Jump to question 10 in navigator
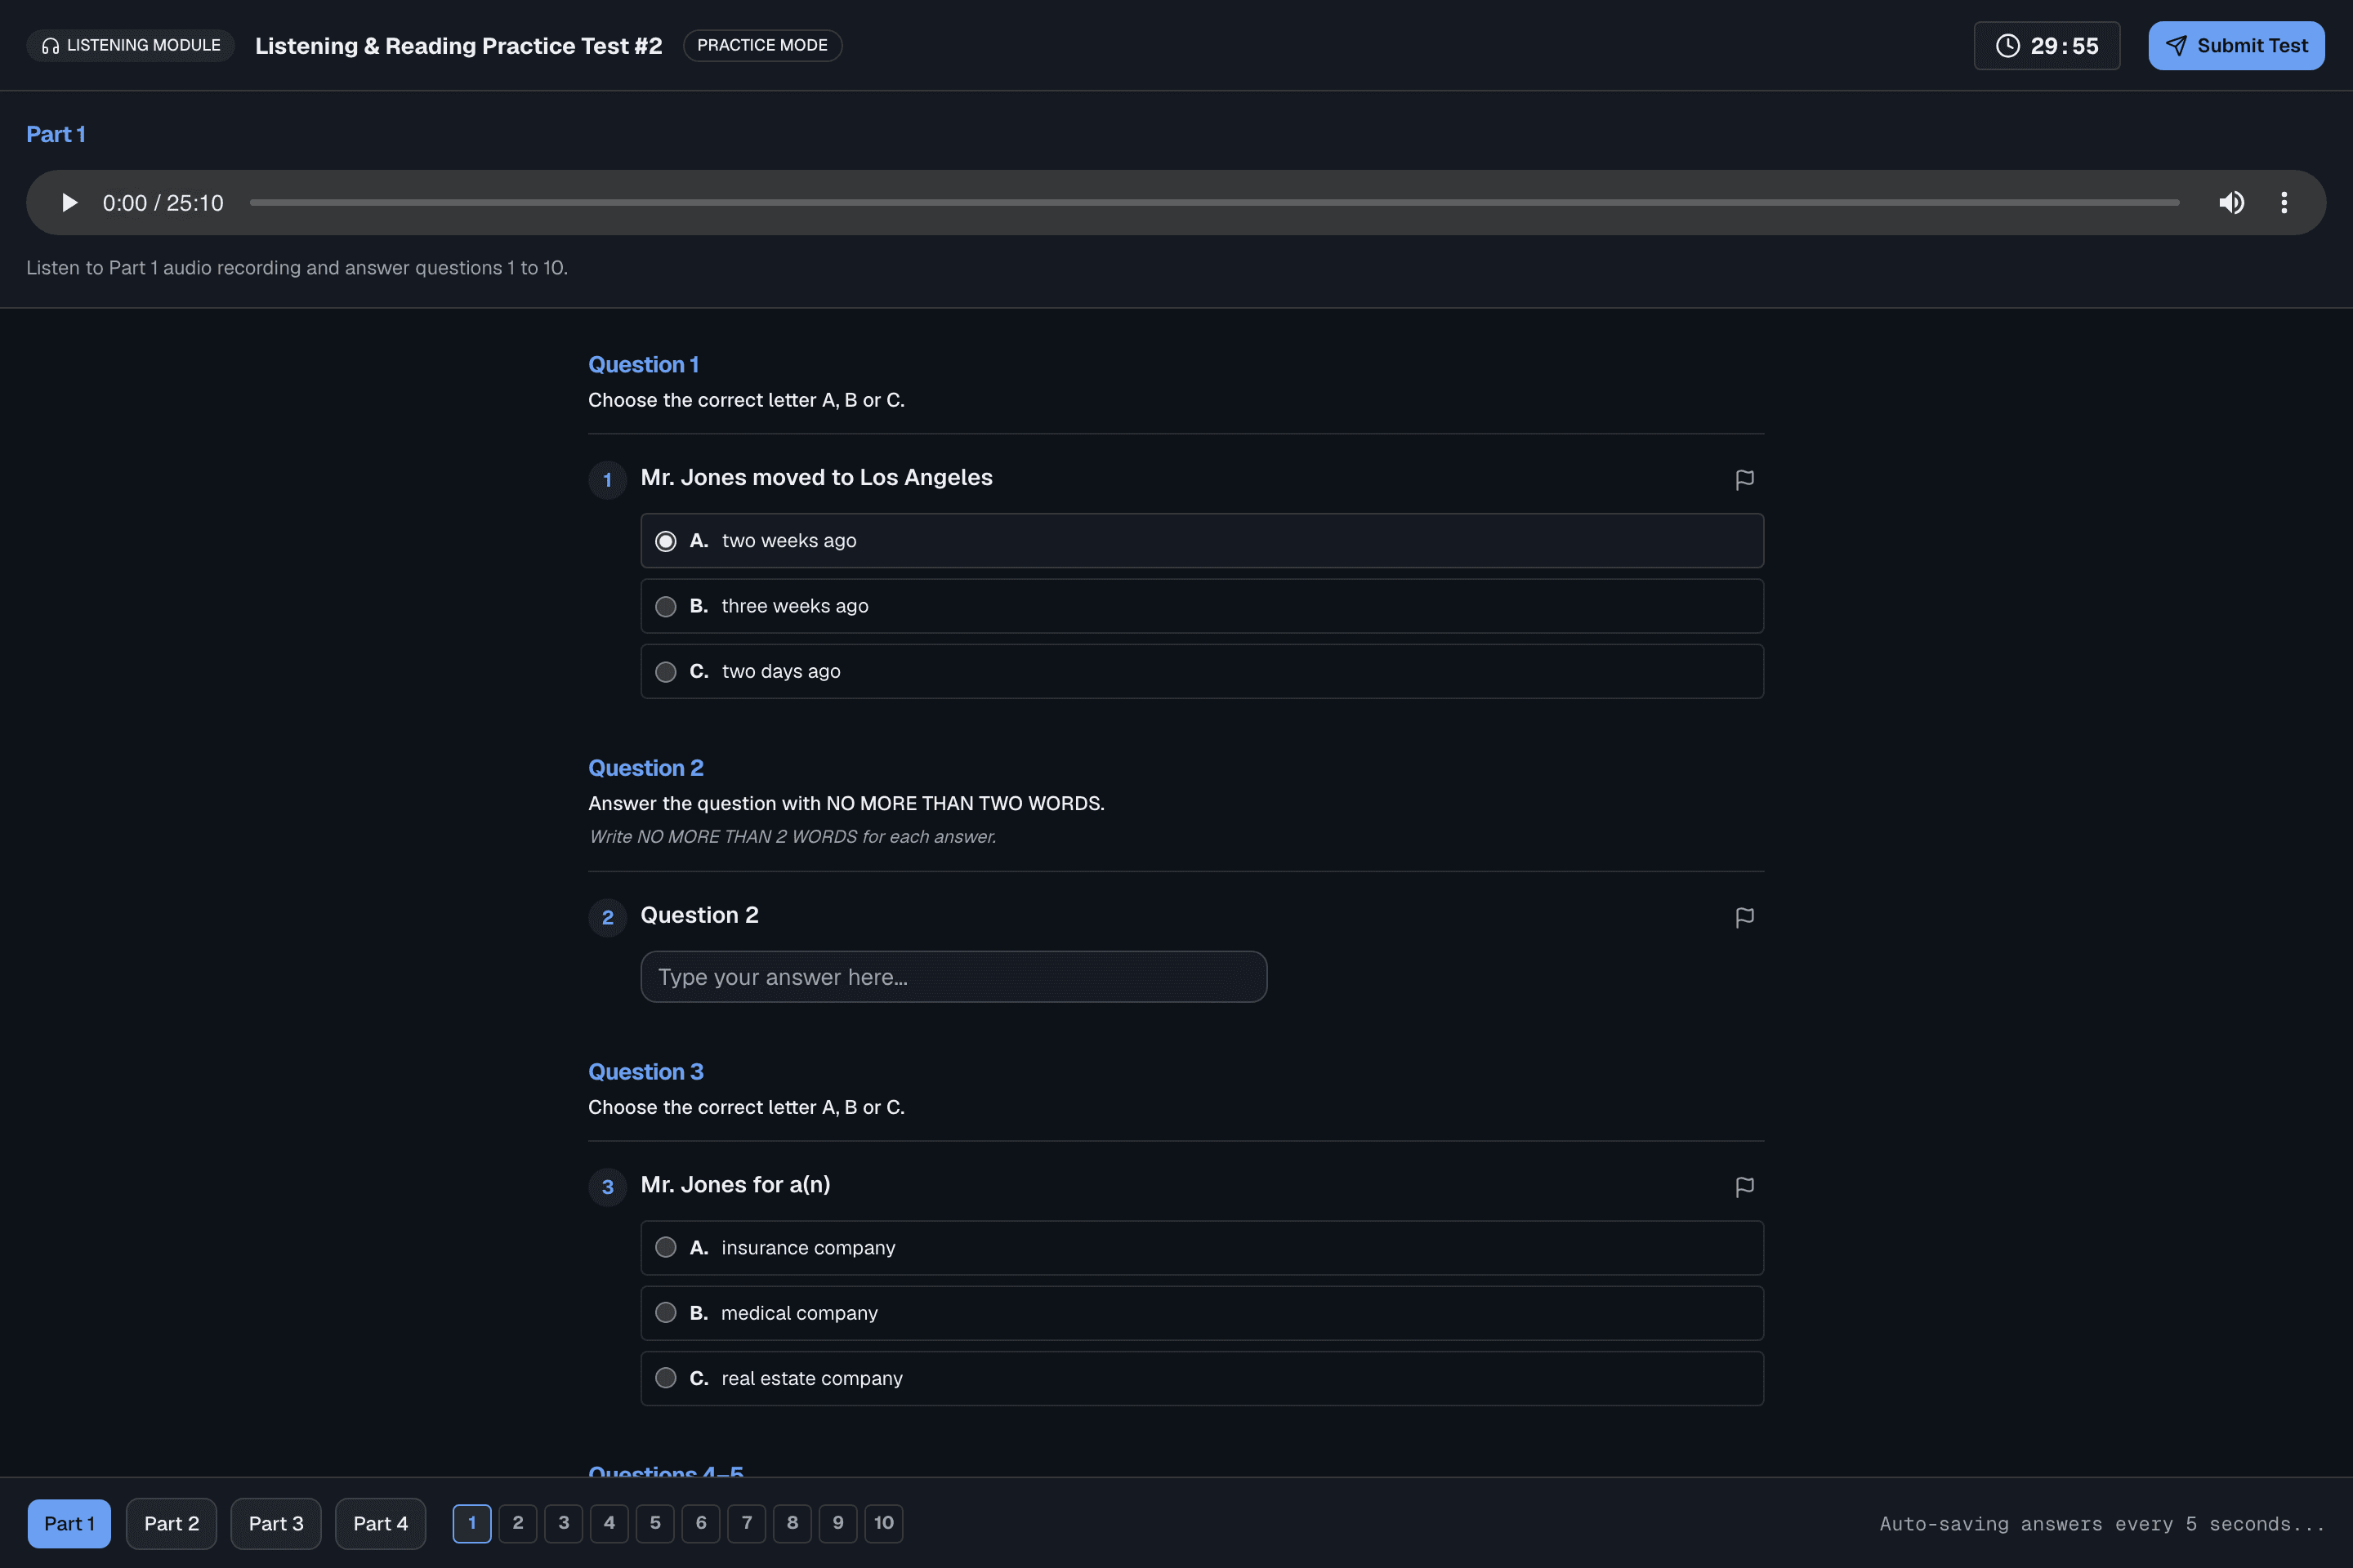The width and height of the screenshot is (2353, 1568). coord(884,1524)
